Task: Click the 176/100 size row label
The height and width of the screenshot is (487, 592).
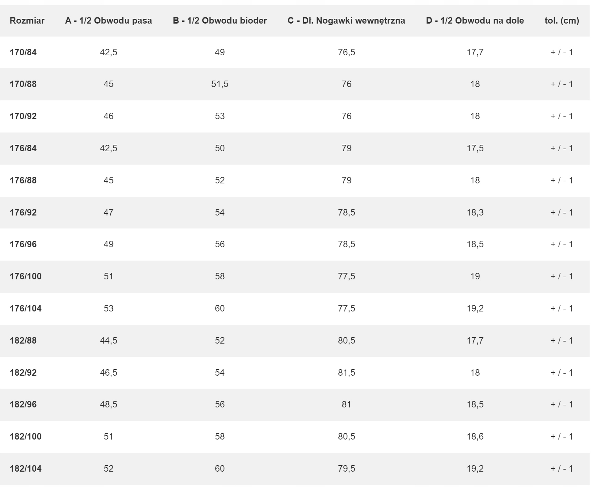Action: [26, 276]
